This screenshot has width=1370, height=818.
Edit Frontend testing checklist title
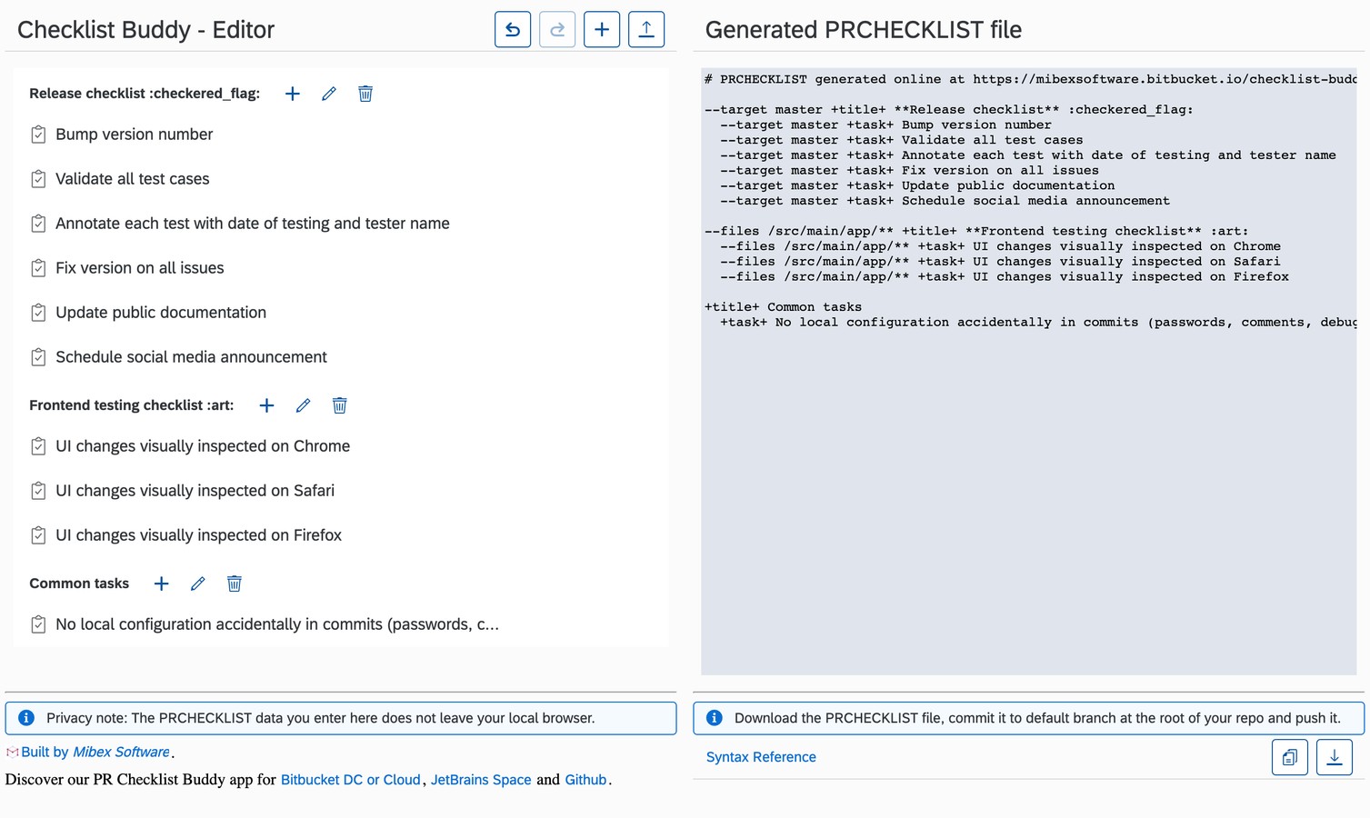[303, 405]
